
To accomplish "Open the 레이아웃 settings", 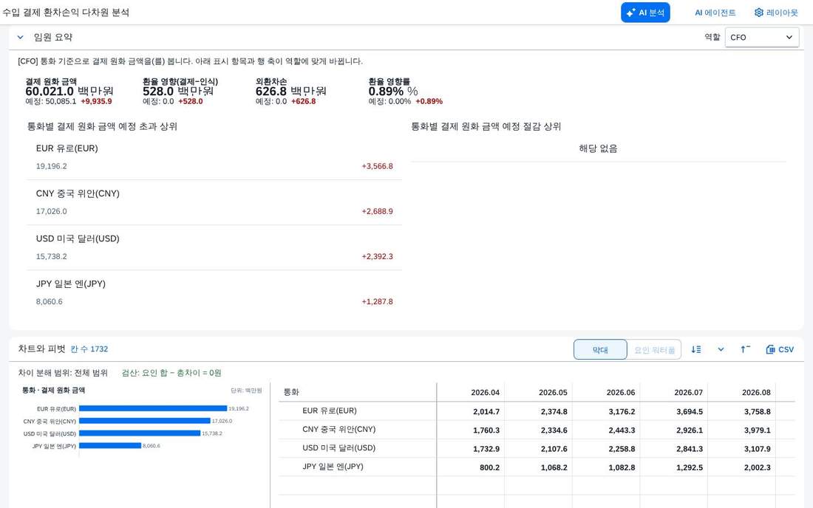I will [x=776, y=13].
